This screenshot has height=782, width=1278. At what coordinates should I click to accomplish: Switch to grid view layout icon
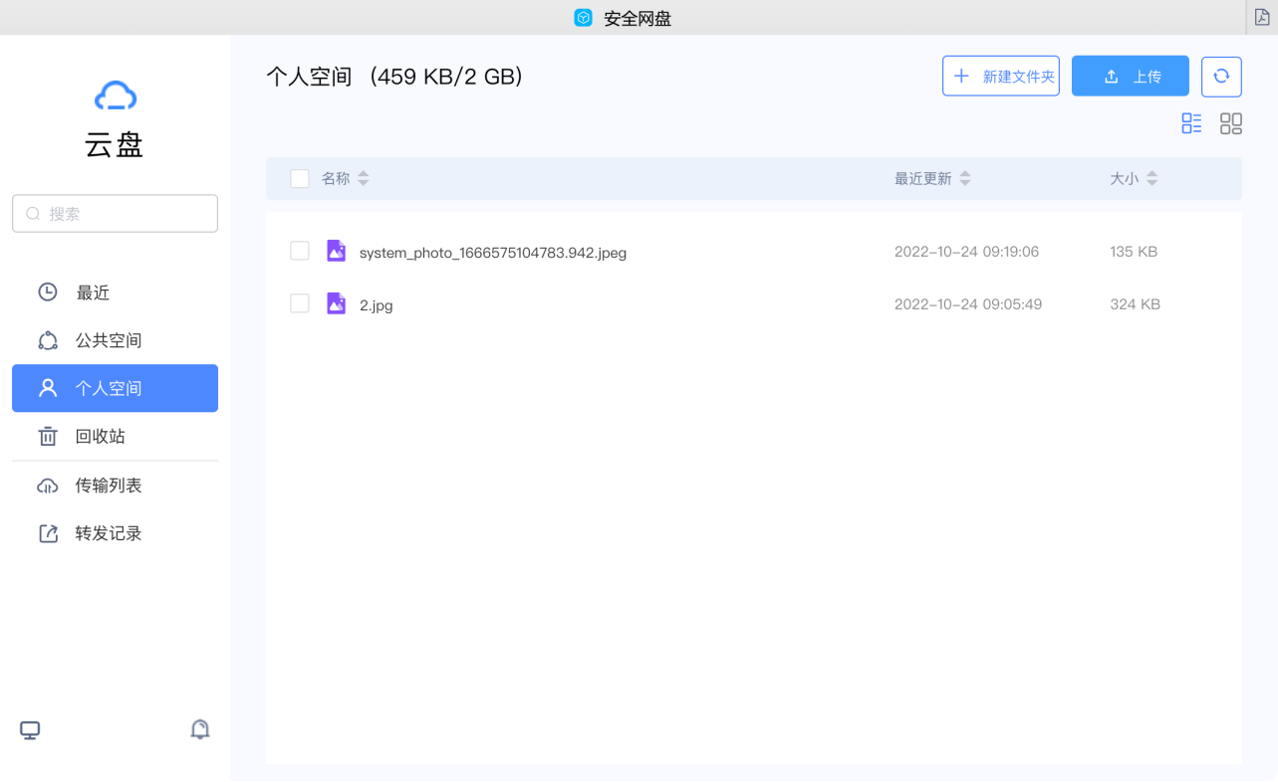1231,123
